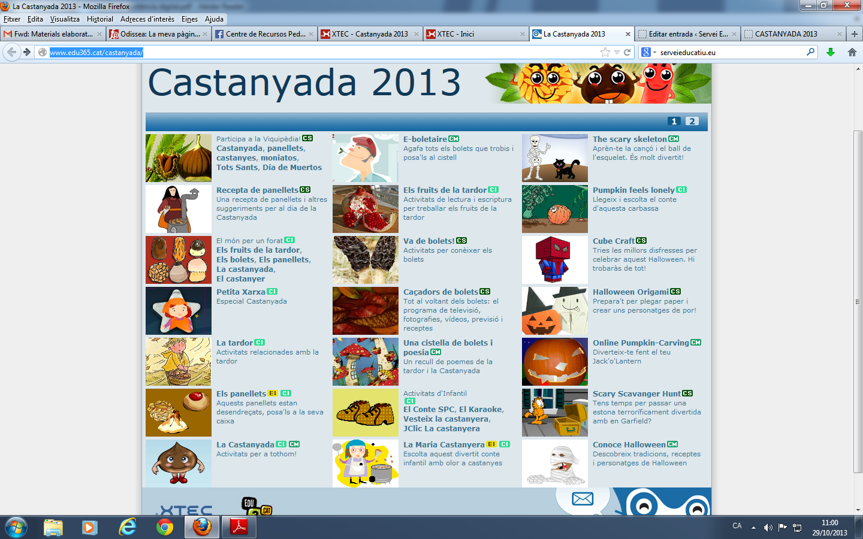The height and width of the screenshot is (539, 863).
Task: Click the reload page icon
Action: tap(627, 53)
